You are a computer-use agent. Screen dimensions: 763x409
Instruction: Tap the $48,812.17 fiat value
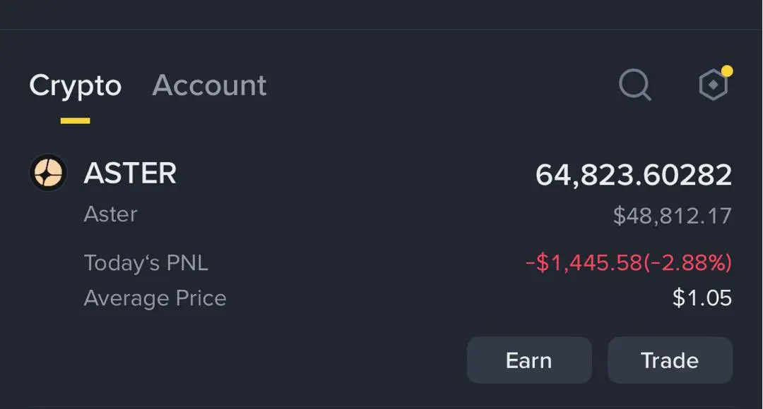[672, 216]
